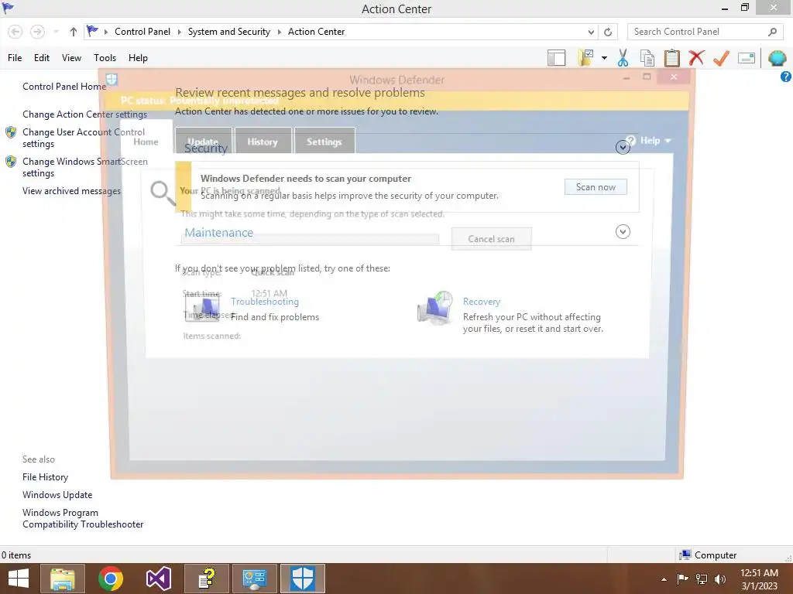Open the Help menu
793x594 pixels.
point(138,58)
